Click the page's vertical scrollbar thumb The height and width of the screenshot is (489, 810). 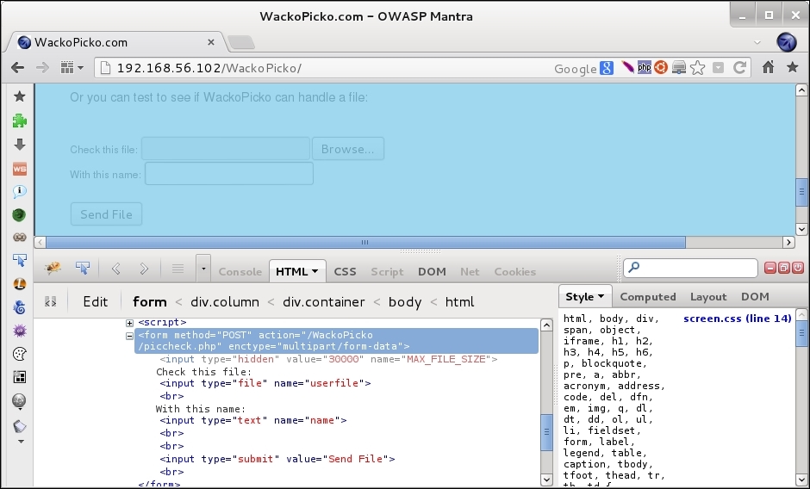pos(801,192)
